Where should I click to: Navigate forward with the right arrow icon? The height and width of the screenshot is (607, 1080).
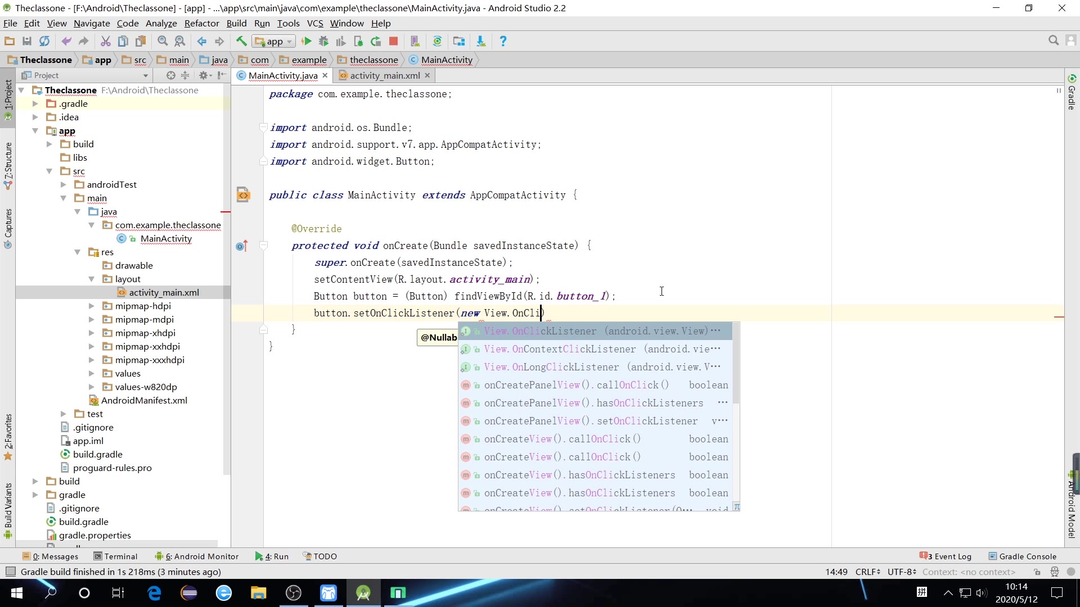click(x=219, y=41)
